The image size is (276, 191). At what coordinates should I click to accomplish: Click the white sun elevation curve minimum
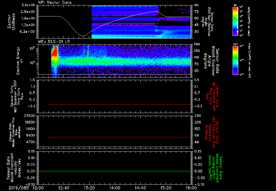(83, 36)
